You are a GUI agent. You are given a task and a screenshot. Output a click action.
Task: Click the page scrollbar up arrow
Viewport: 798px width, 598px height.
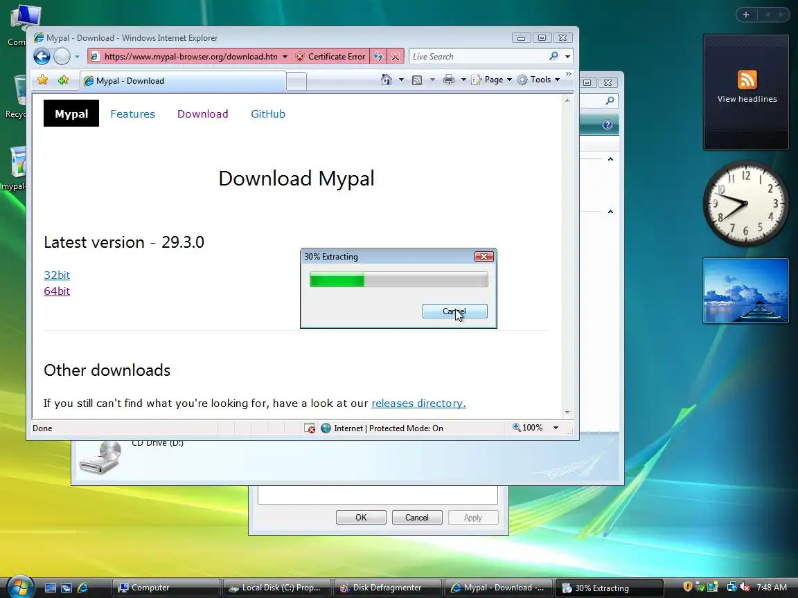click(567, 100)
